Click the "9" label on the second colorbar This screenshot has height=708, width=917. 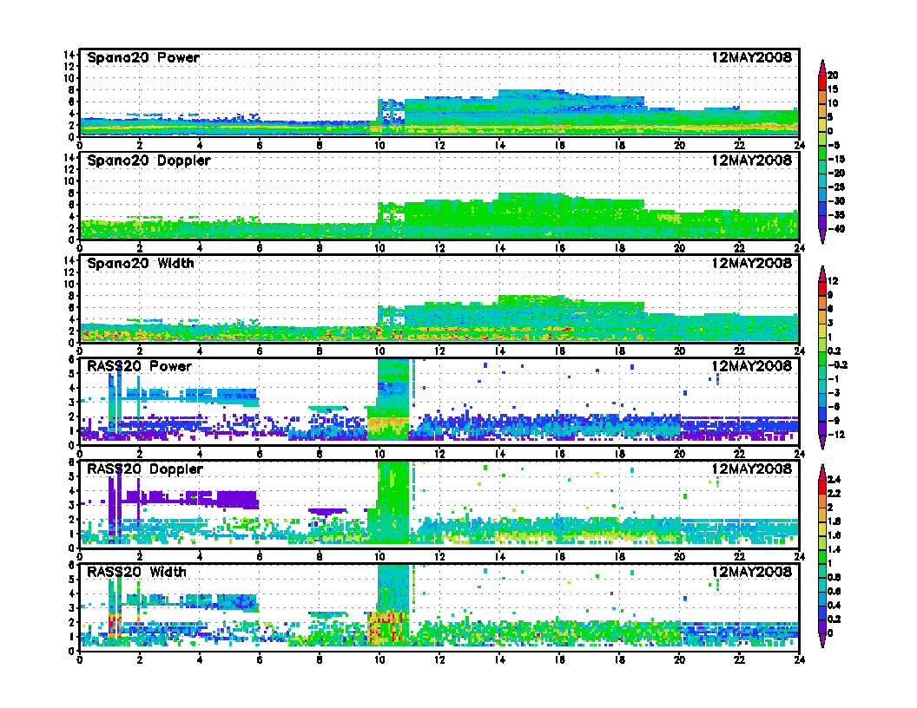click(x=830, y=295)
